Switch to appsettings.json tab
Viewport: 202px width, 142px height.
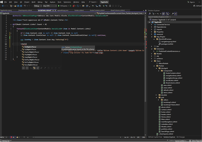click(63, 10)
